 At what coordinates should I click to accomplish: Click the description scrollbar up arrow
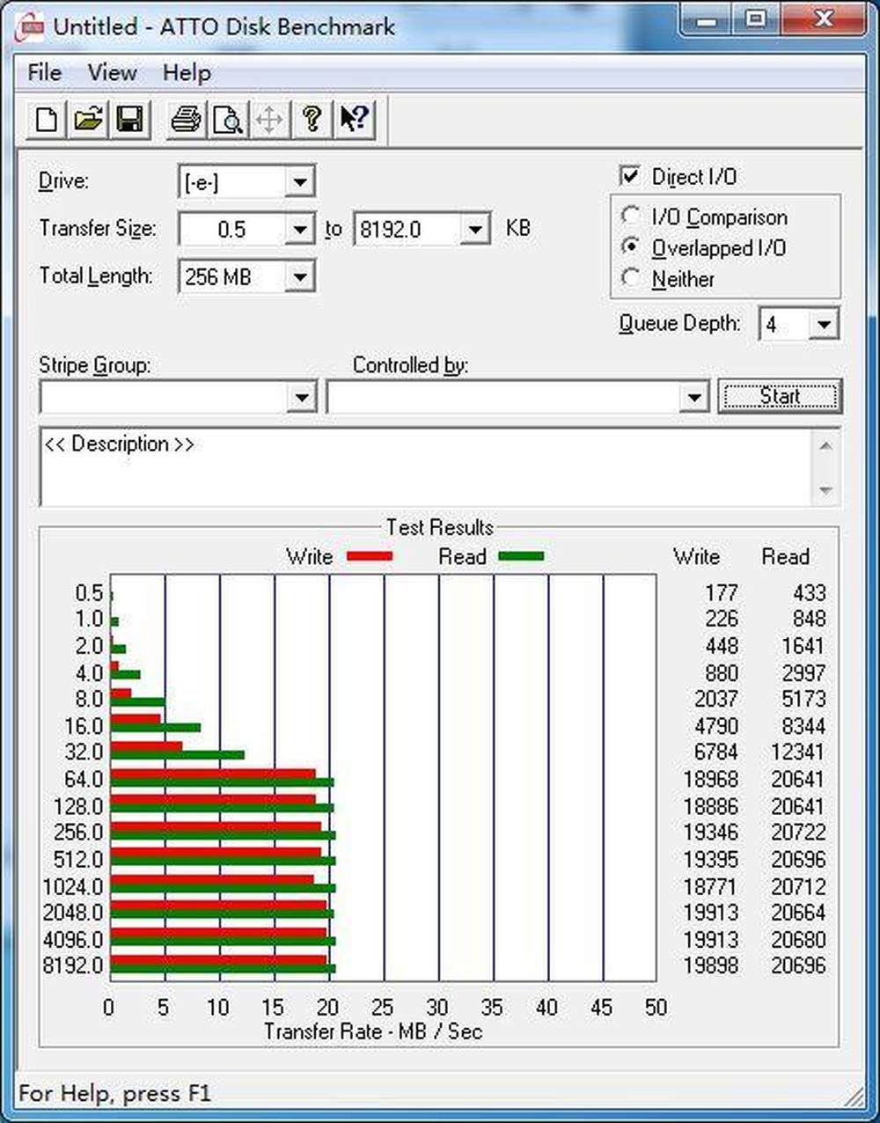825,445
